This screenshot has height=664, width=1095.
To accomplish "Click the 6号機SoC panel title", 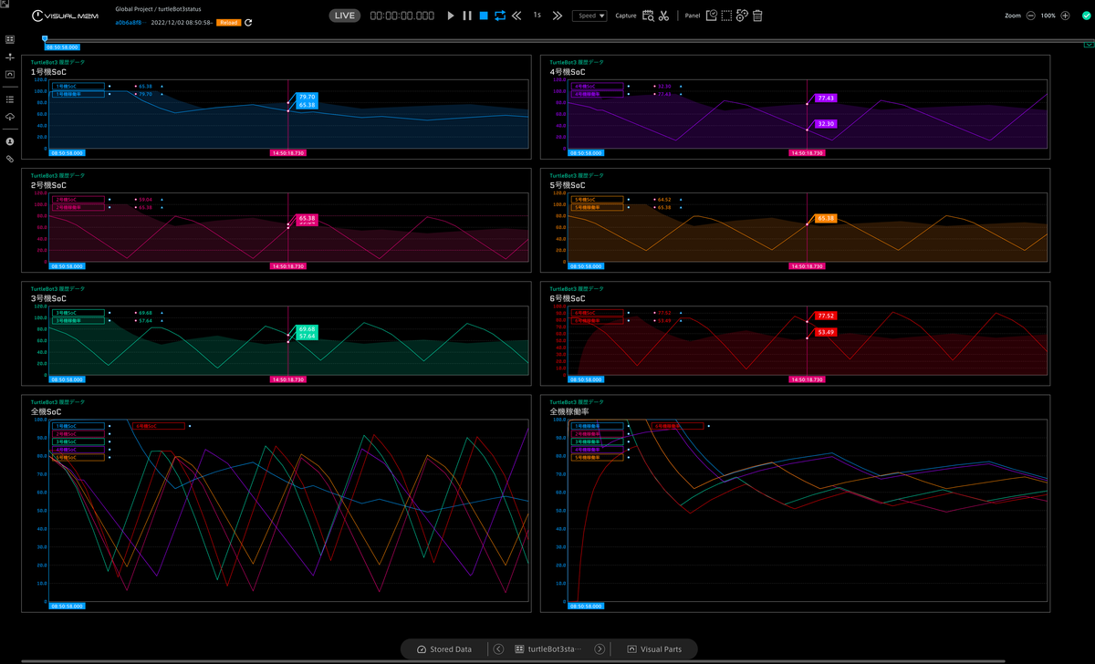I will (x=566, y=298).
